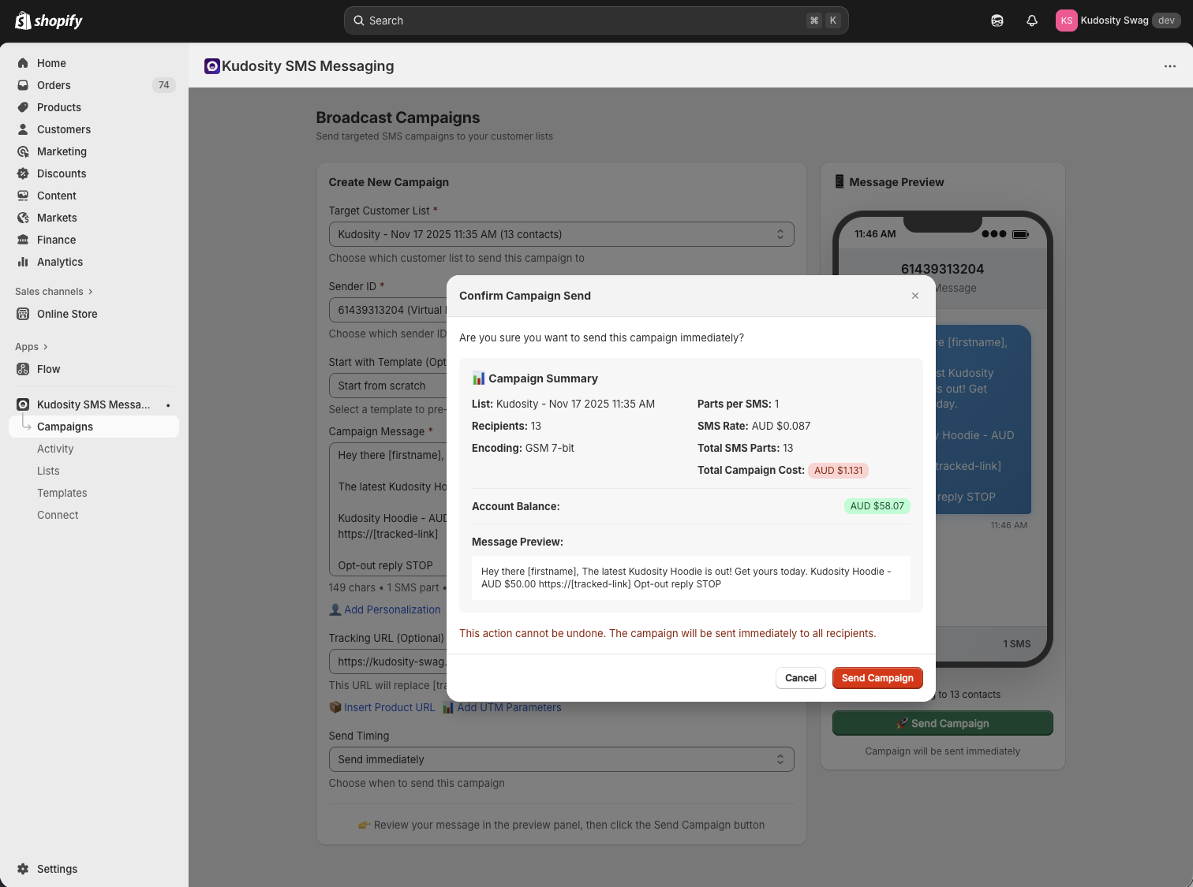Expand the Apps section

pyautogui.click(x=32, y=347)
